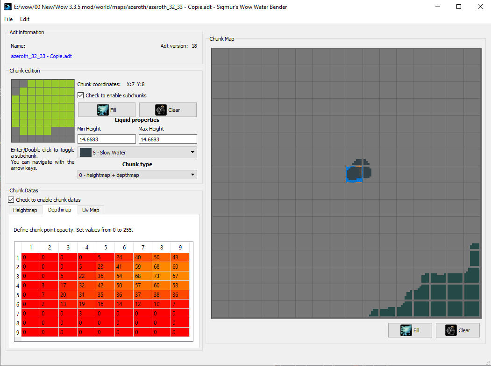Open the File menu
The width and height of the screenshot is (491, 366).
(9, 19)
